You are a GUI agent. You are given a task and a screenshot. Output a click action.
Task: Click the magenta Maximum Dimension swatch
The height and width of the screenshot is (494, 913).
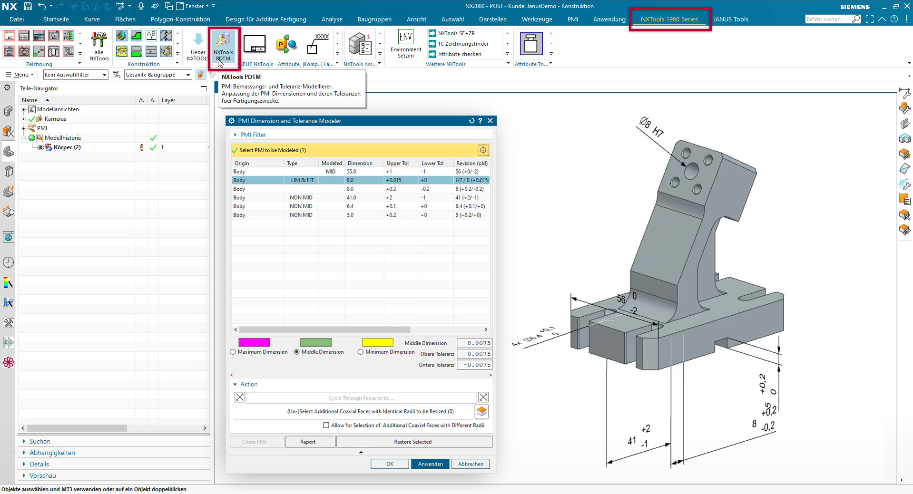(254, 342)
